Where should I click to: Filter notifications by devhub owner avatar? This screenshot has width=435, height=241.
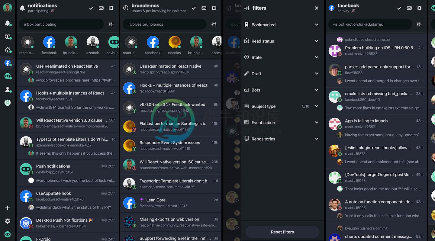point(114,42)
